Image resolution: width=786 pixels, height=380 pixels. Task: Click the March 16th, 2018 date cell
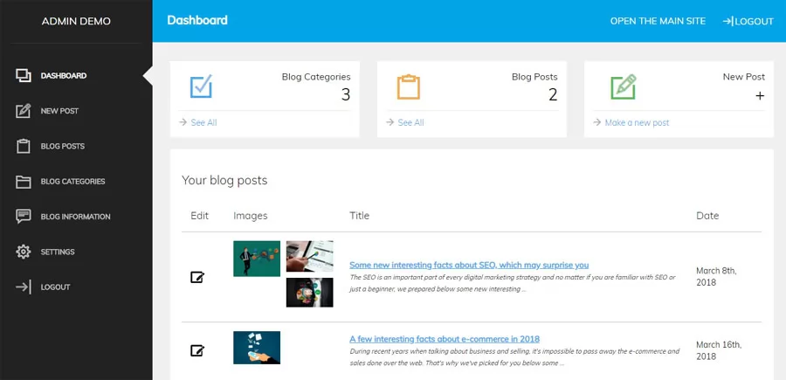[x=719, y=350]
